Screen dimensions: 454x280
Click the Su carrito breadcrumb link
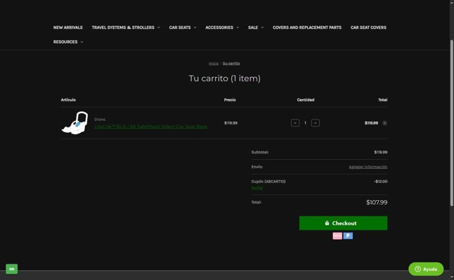231,64
